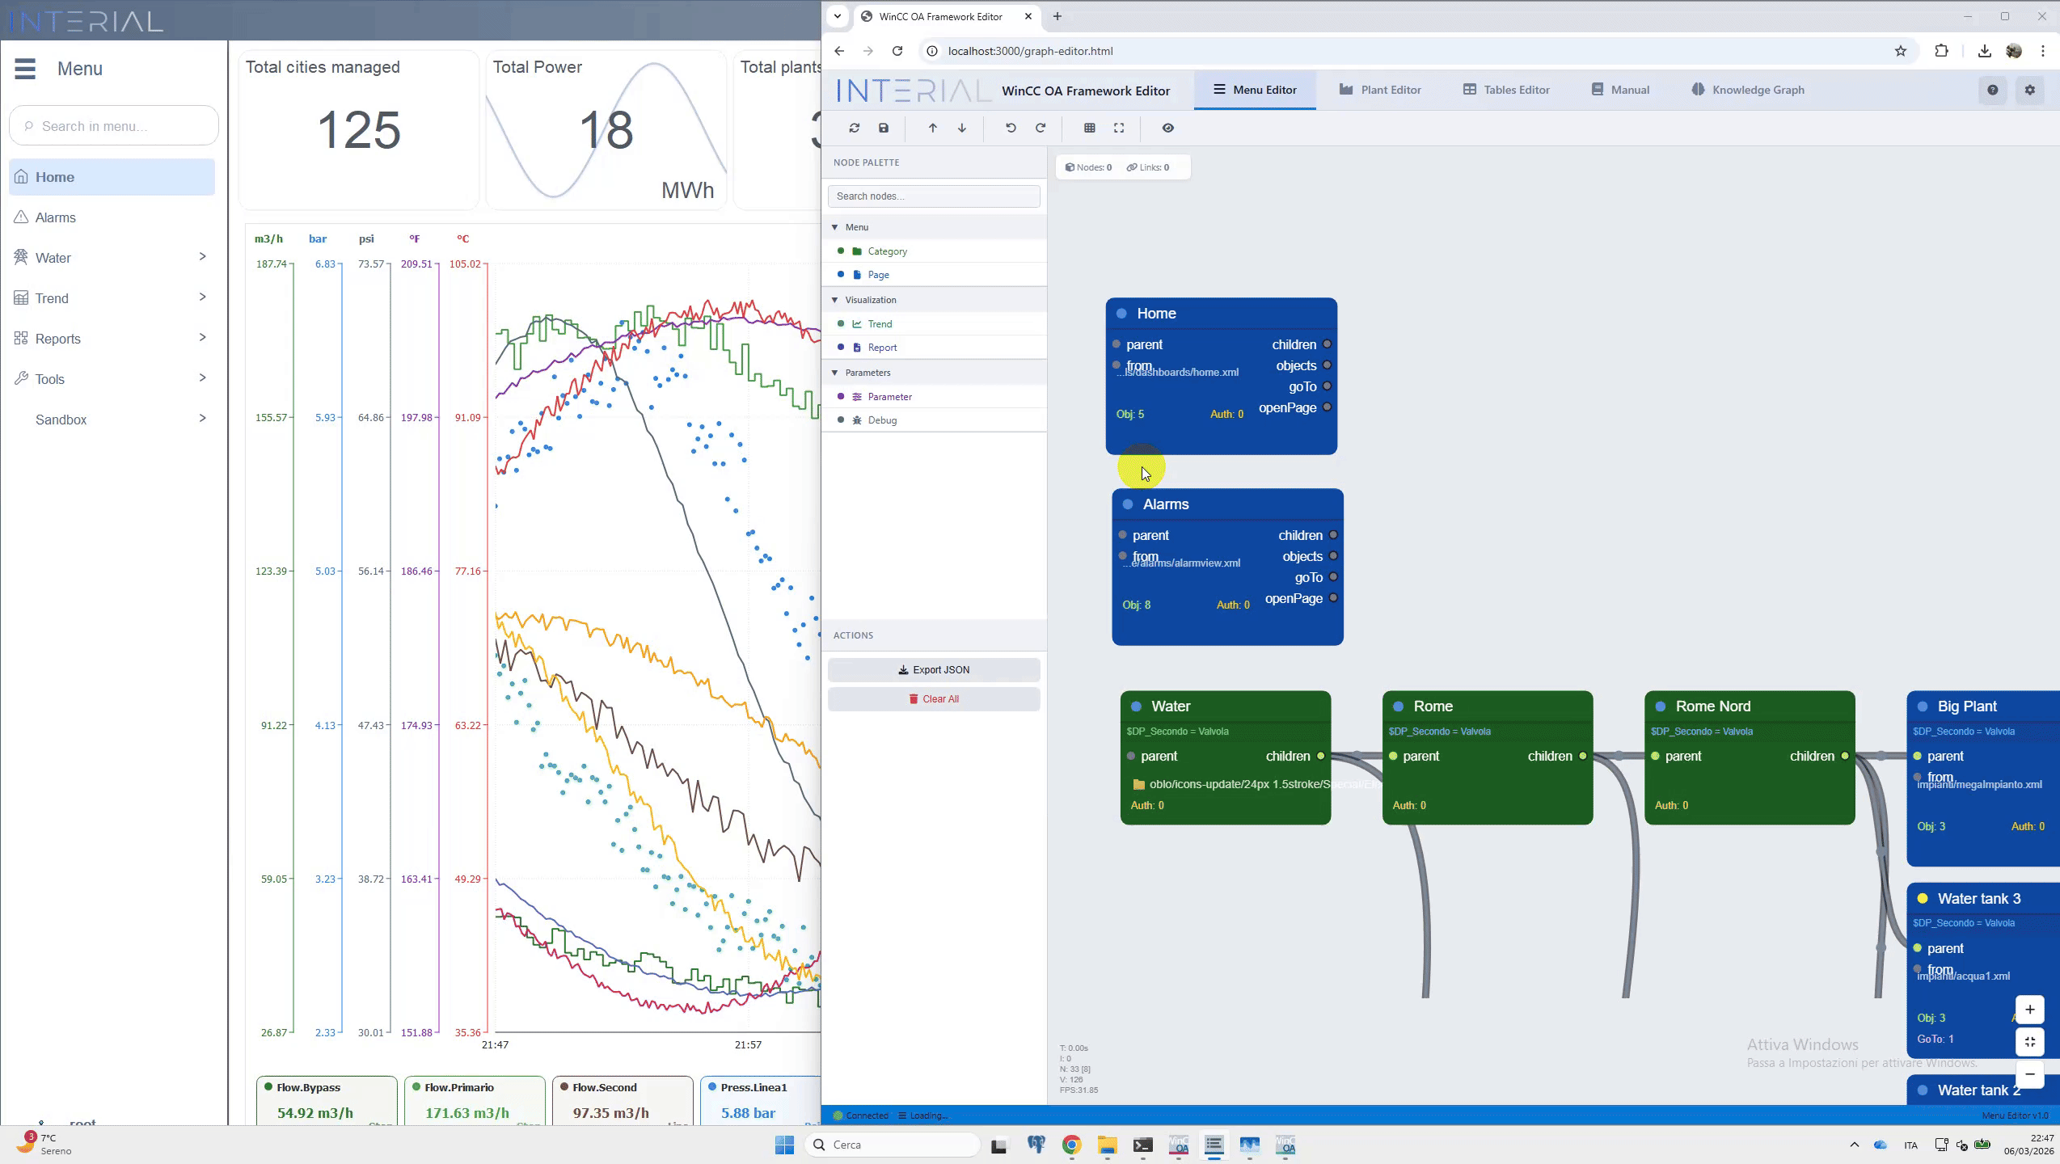This screenshot has height=1164, width=2060.
Task: Open settings gear in editor header
Action: pyautogui.click(x=2029, y=90)
